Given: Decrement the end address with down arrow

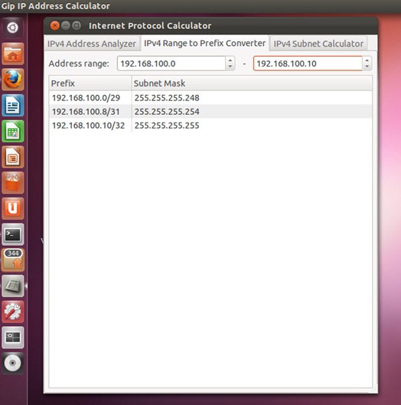Looking at the screenshot, I should click(x=367, y=67).
